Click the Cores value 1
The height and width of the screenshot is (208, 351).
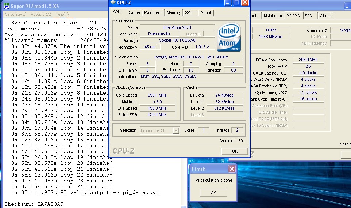(204, 130)
